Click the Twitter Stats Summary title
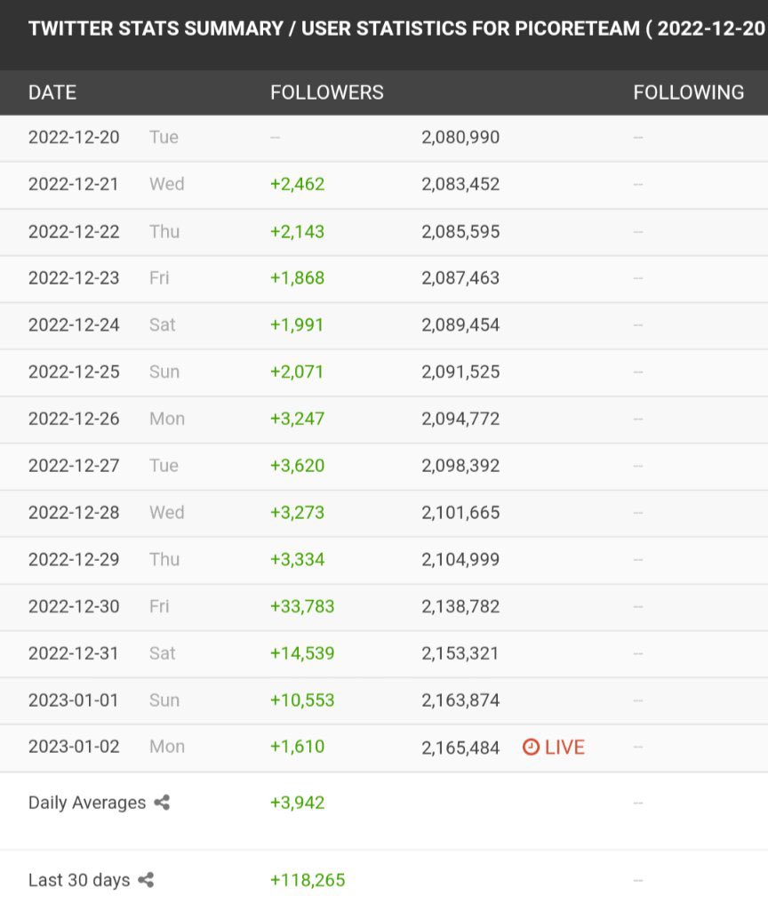This screenshot has height=912, width=768. [396, 28]
